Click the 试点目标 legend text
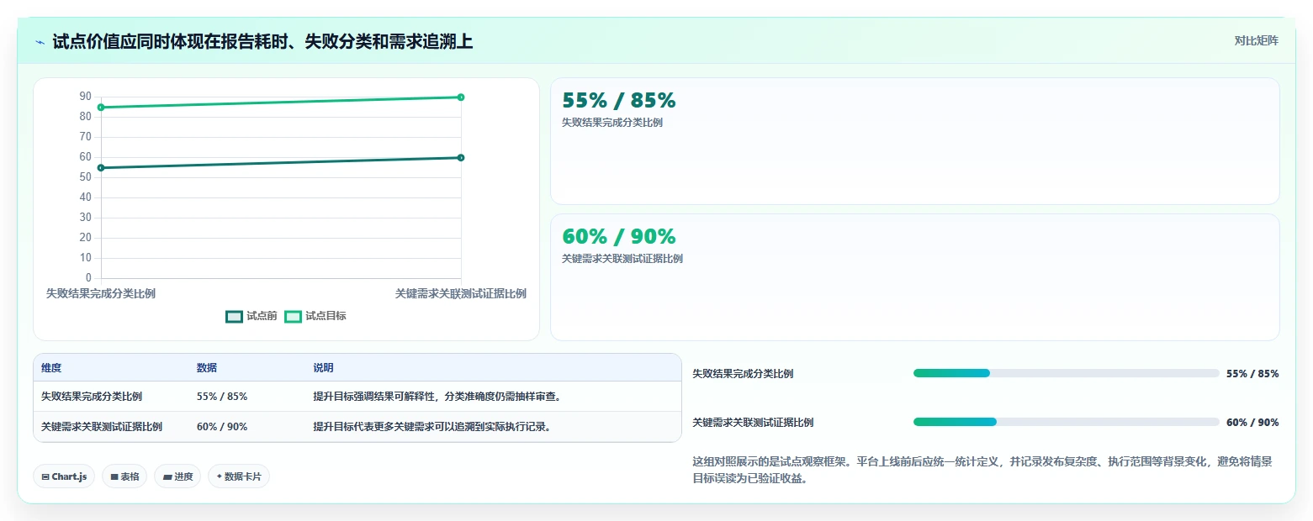The image size is (1313, 521). 326,317
